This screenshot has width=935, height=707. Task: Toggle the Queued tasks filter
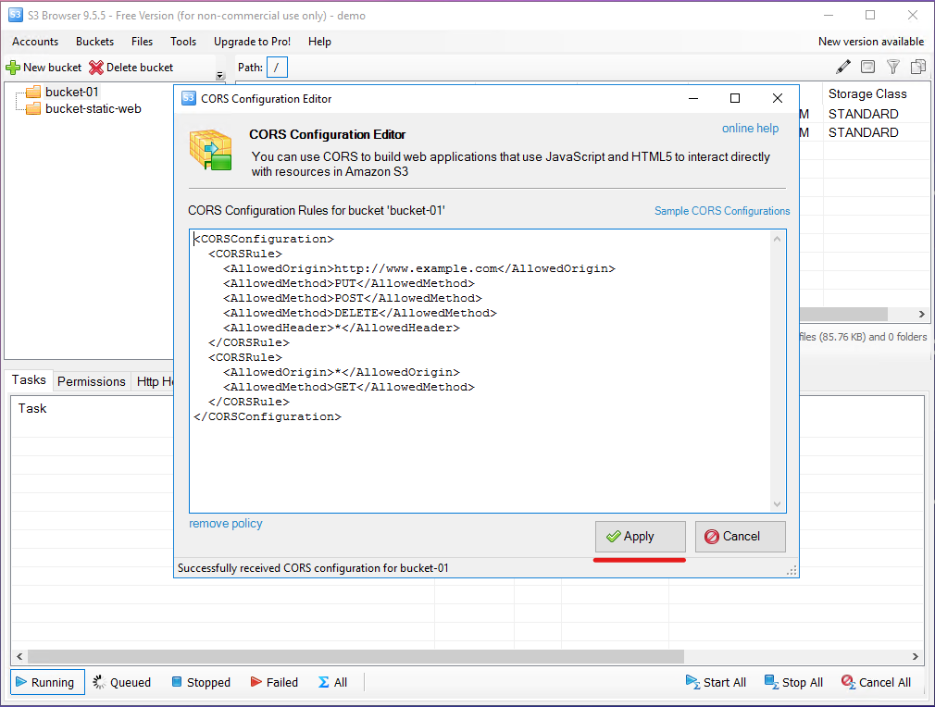pyautogui.click(x=121, y=682)
